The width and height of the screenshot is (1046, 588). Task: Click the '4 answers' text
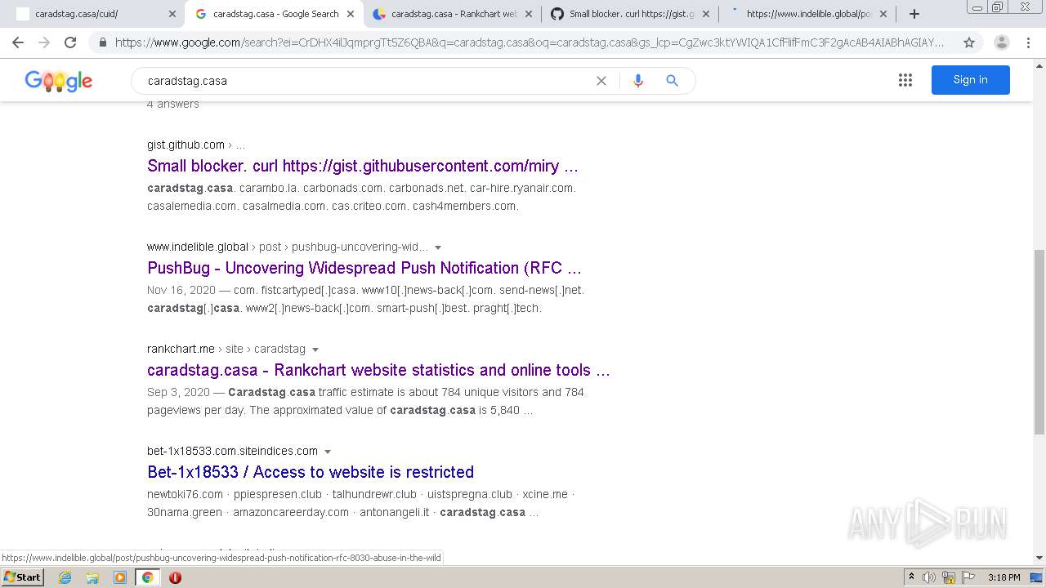pyautogui.click(x=173, y=104)
